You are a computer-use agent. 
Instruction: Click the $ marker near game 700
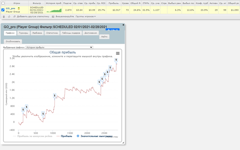click(x=43, y=114)
